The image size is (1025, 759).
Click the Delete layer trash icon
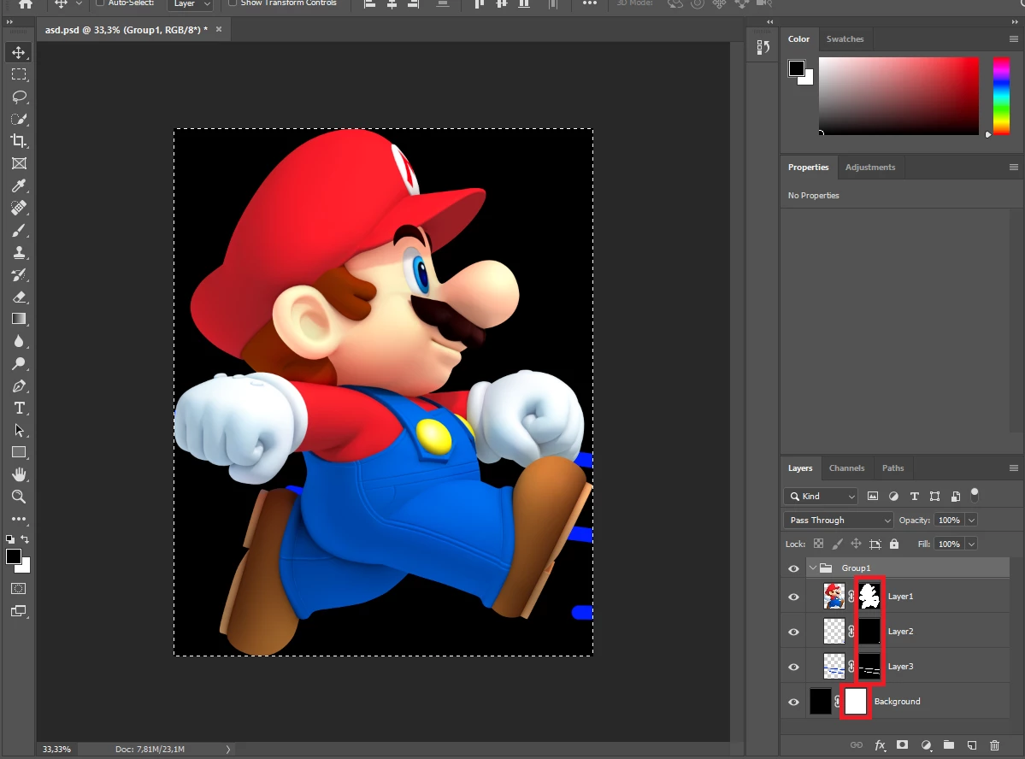(994, 745)
